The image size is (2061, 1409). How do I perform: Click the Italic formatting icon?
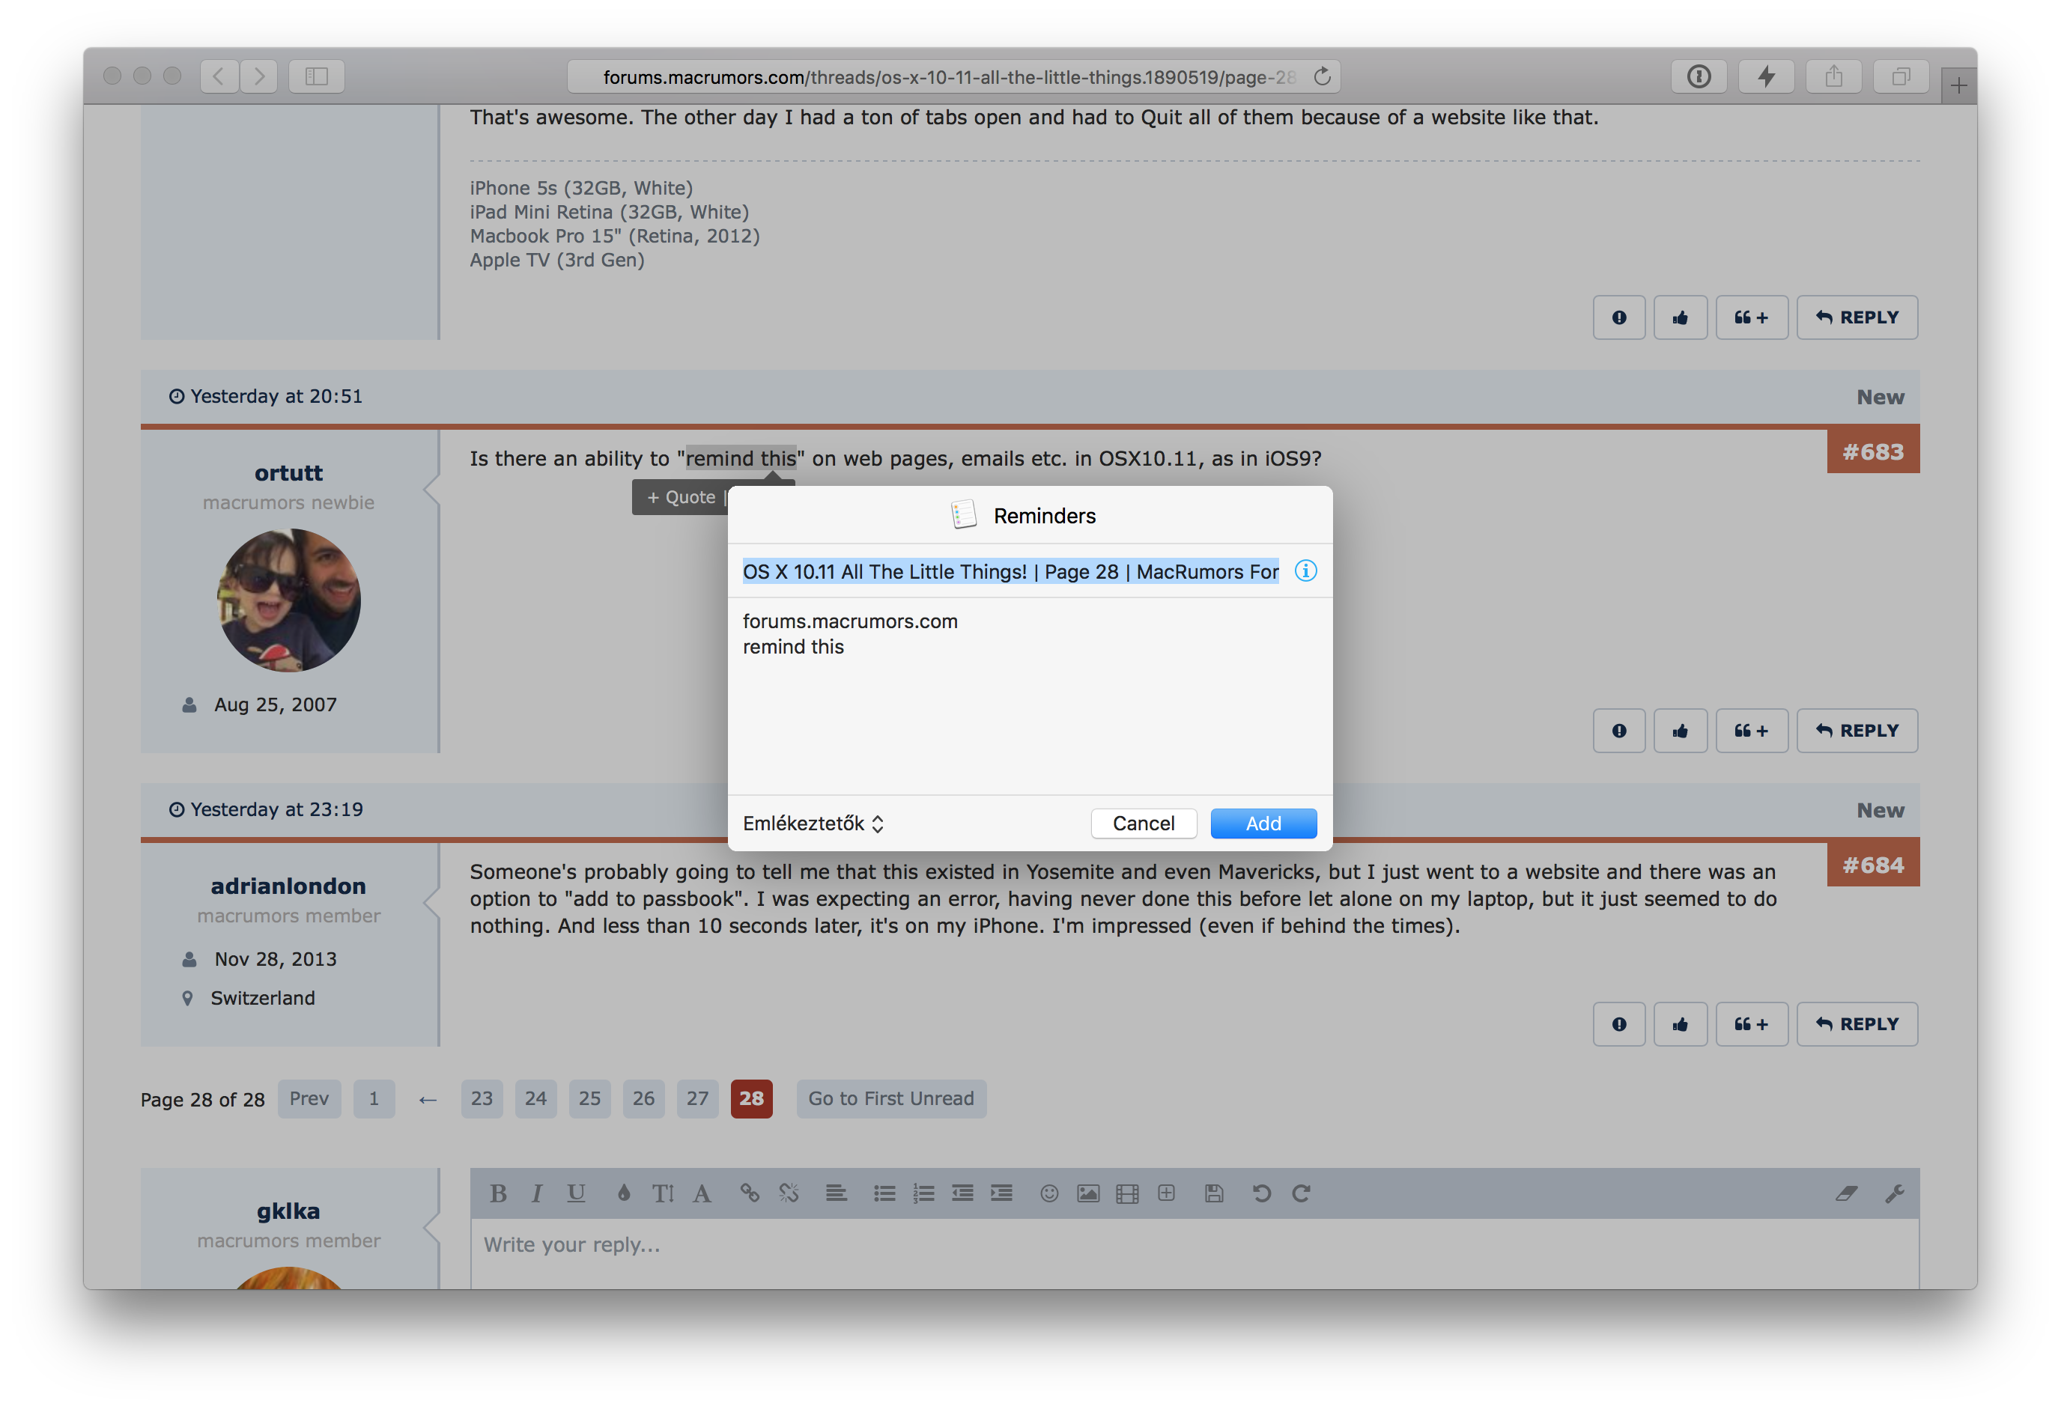(x=537, y=1191)
